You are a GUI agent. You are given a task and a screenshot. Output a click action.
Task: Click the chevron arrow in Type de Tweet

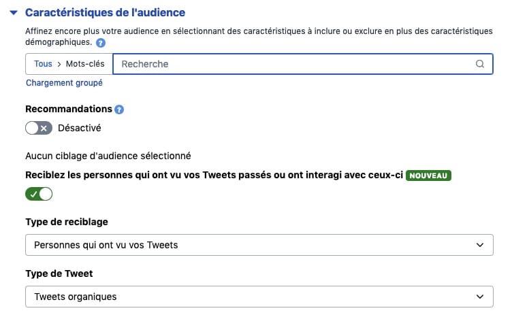pyautogui.click(x=480, y=297)
